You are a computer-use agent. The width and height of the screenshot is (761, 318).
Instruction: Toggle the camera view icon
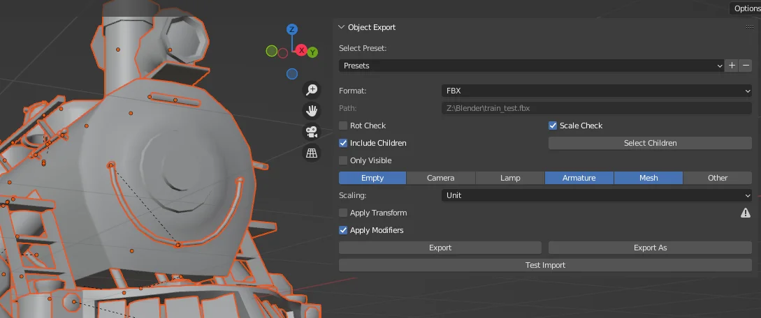click(x=312, y=131)
